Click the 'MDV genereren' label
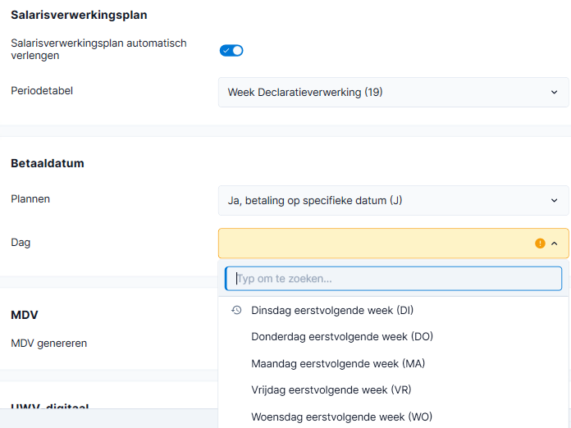571x428 pixels. 48,344
